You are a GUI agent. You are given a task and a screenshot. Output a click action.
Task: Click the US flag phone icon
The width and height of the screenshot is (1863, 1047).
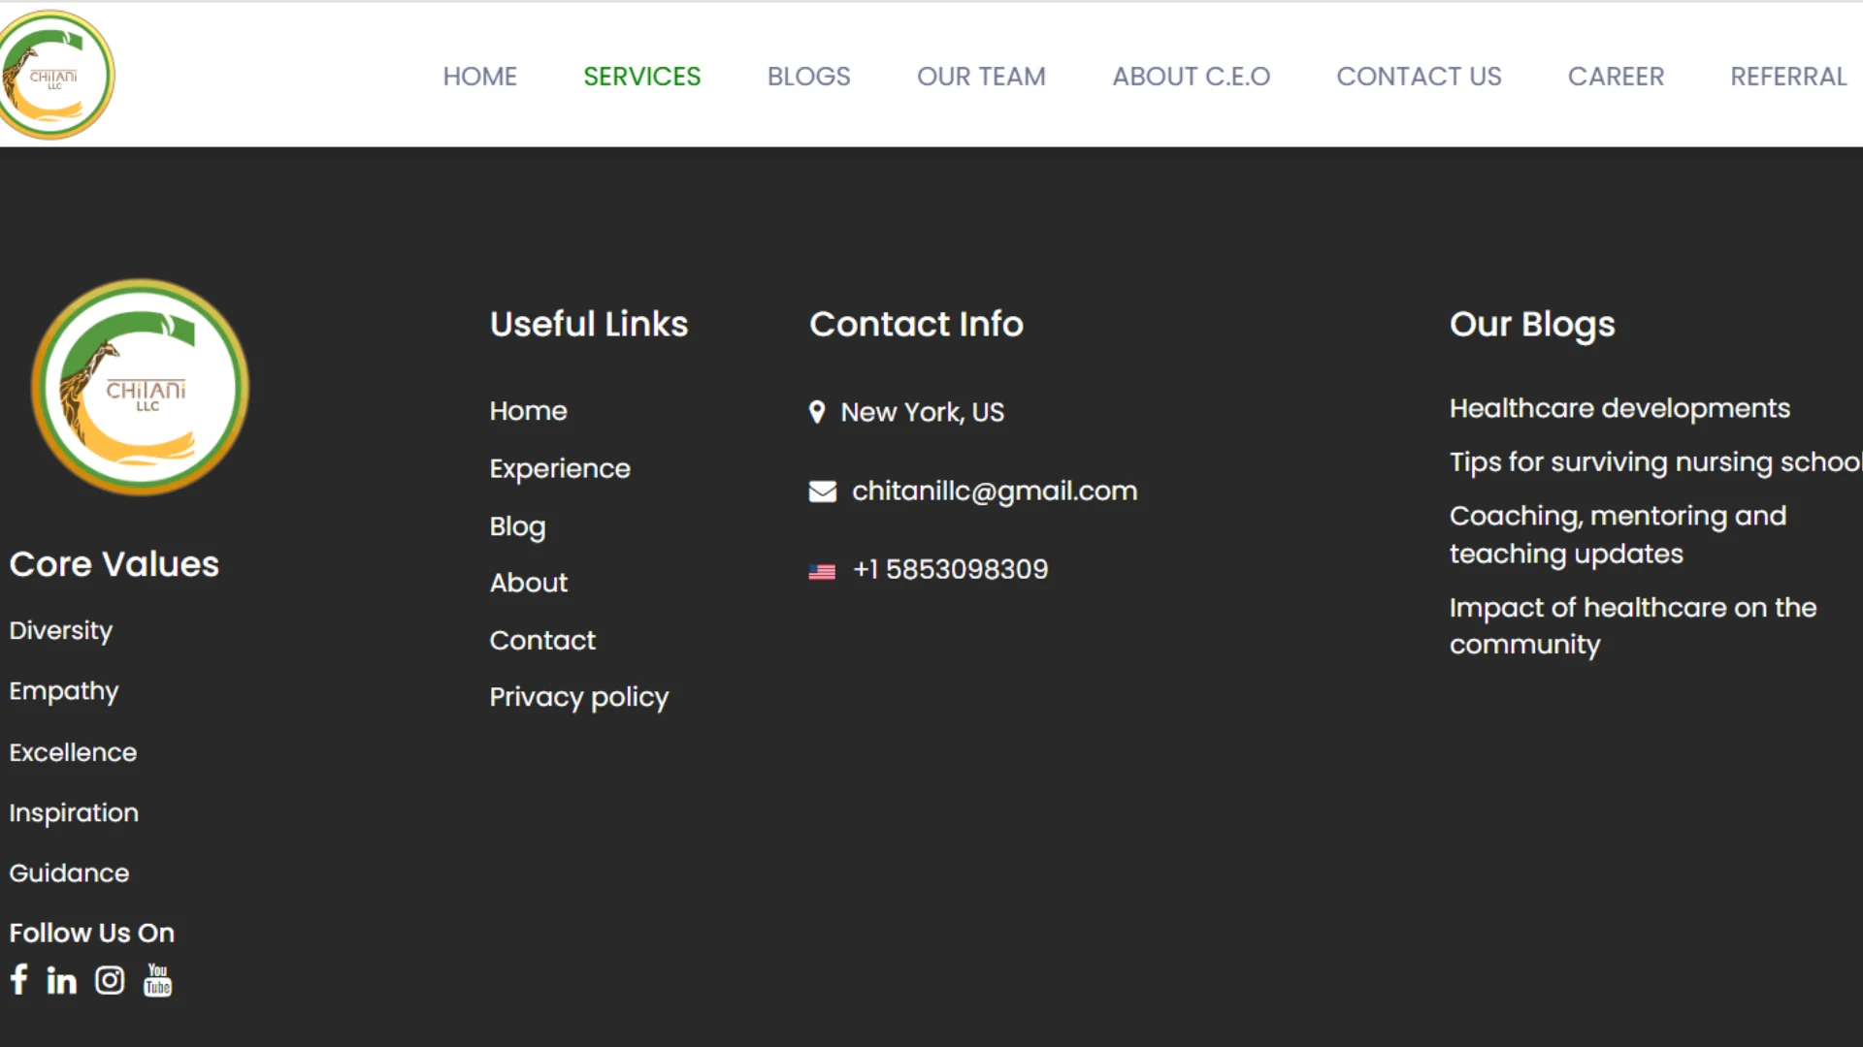[822, 571]
